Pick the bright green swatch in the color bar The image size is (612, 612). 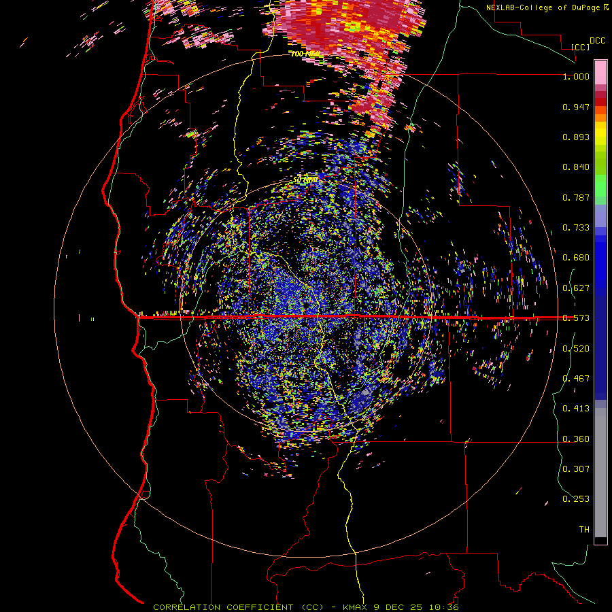point(600,186)
